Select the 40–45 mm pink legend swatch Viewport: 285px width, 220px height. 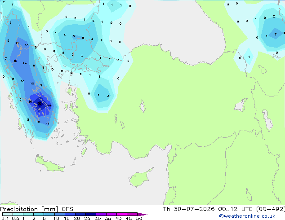point(122,214)
